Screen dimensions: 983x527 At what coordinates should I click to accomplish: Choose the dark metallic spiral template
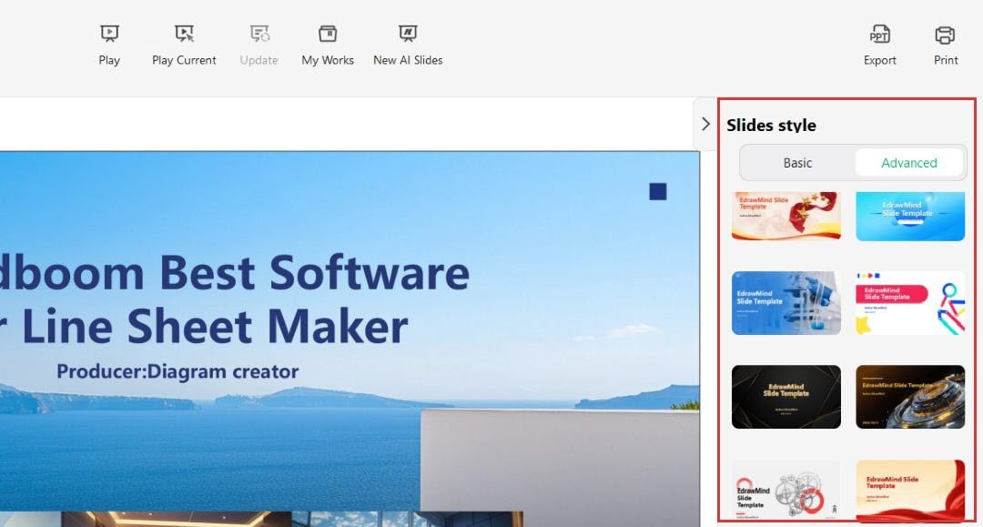910,397
